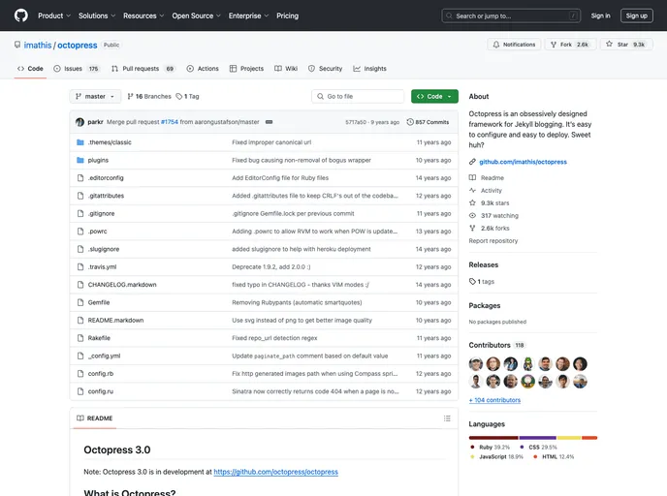Image resolution: width=667 pixels, height=496 pixels.
Task: Click the yellow JavaScript language bar segment
Action: pyautogui.click(x=569, y=438)
